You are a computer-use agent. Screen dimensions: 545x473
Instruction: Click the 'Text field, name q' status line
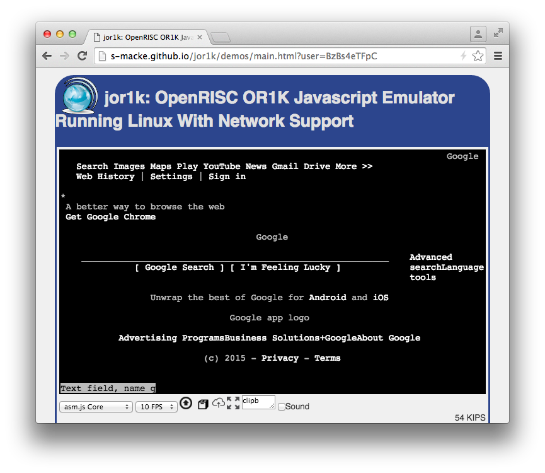coord(108,388)
